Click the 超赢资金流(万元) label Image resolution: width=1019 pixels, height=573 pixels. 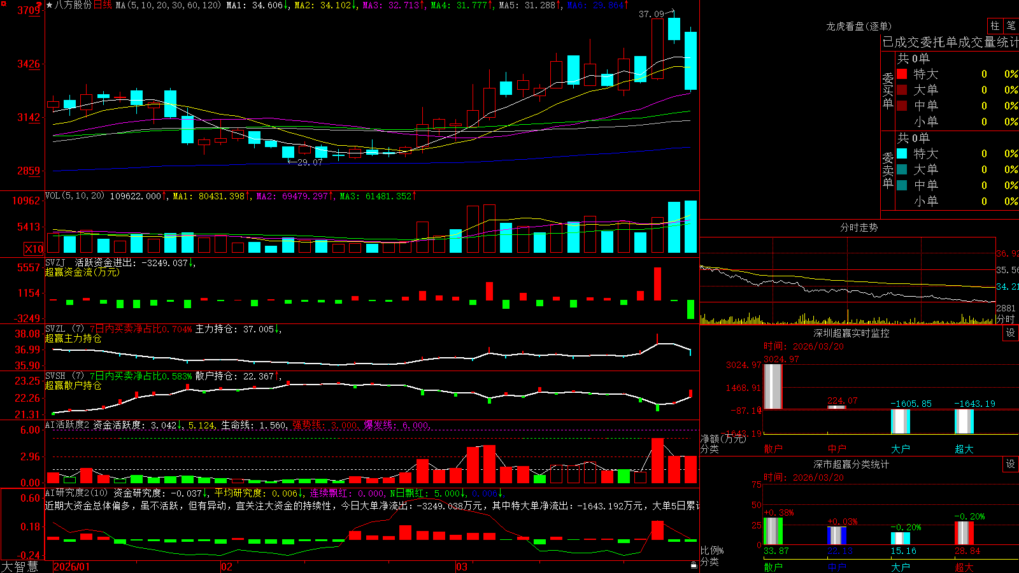(x=82, y=272)
